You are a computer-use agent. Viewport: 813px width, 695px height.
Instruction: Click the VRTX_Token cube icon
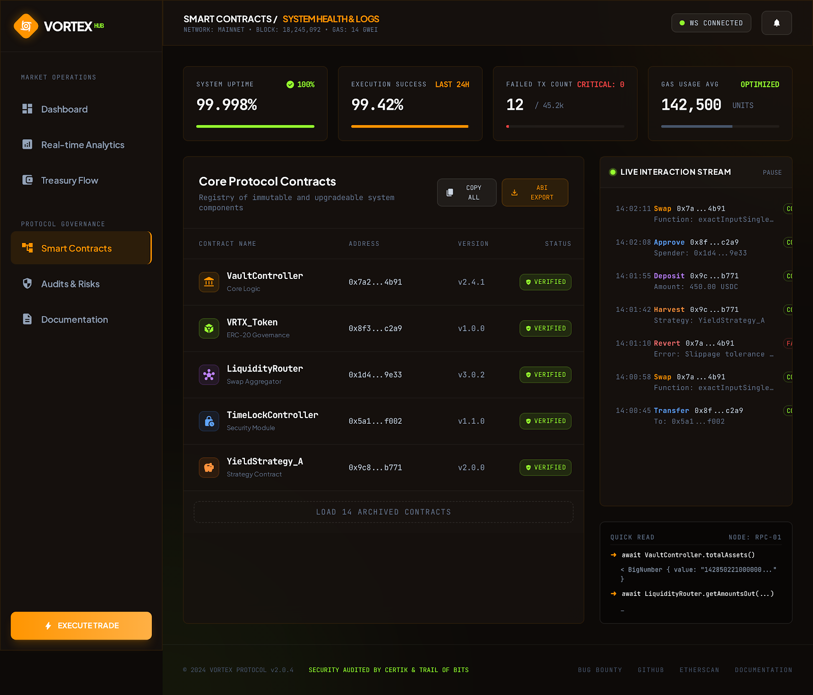coord(209,329)
